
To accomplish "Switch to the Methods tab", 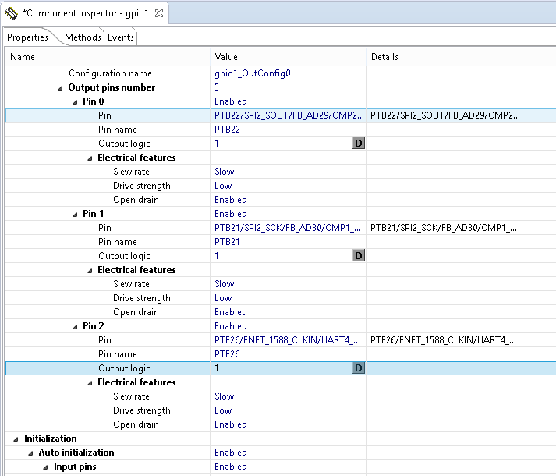I will point(83,37).
